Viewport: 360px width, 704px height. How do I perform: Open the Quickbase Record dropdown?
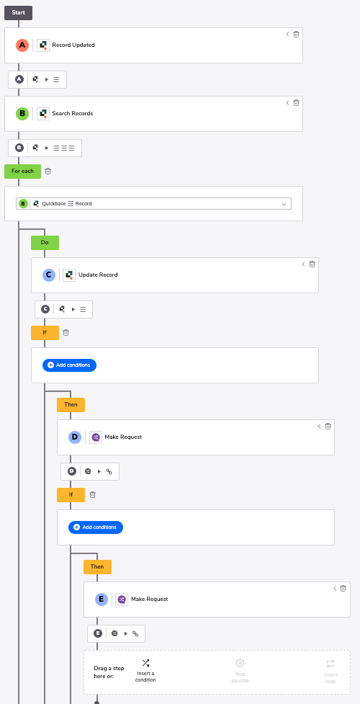point(153,203)
